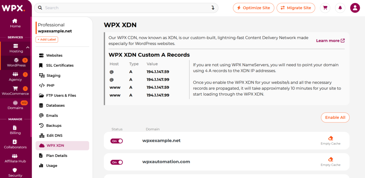Screen dimensions: 365x178
Task: Click the Plan Details document icon
Action: pos(41,156)
